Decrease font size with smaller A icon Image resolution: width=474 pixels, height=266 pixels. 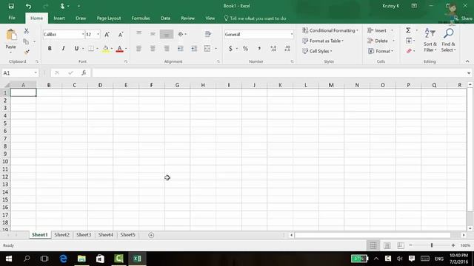(121, 35)
